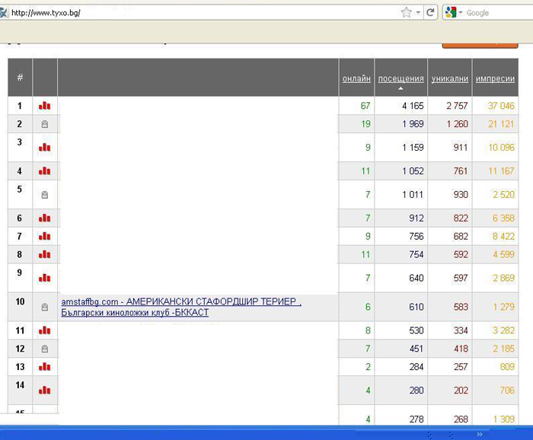Select impressions value 706
Image resolution: width=533 pixels, height=440 pixels.
507,391
